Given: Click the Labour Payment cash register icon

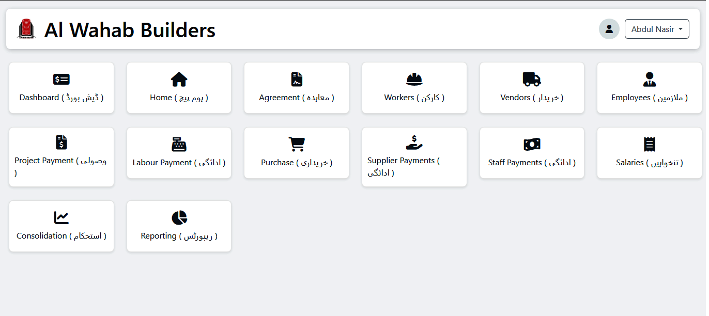Looking at the screenshot, I should tap(179, 144).
